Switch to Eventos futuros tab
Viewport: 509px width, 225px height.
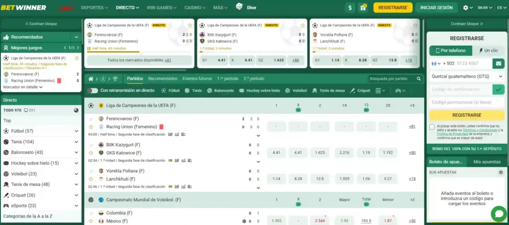pyautogui.click(x=197, y=79)
